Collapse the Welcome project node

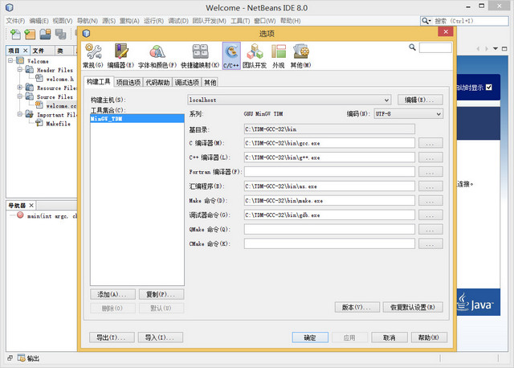[10, 61]
